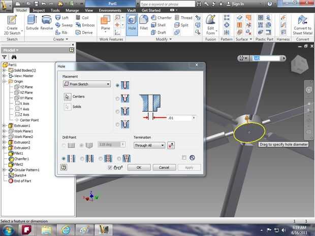Open Hole dialog help icon
Screen dimensions: 315x236
[x=64, y=167]
